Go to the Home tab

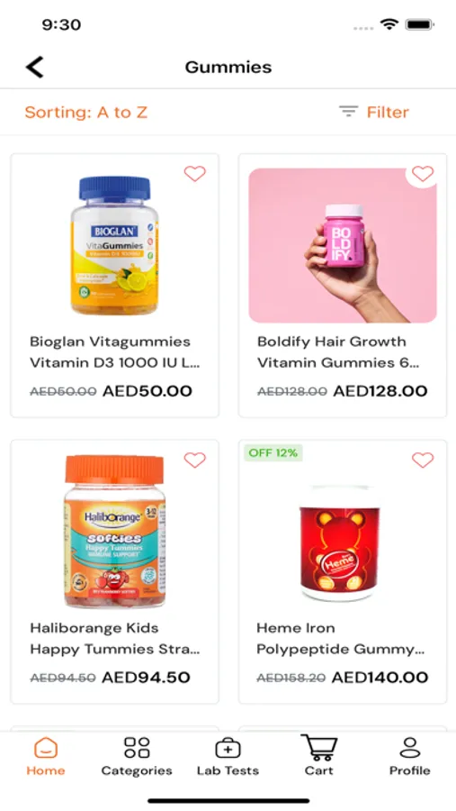[x=46, y=757]
